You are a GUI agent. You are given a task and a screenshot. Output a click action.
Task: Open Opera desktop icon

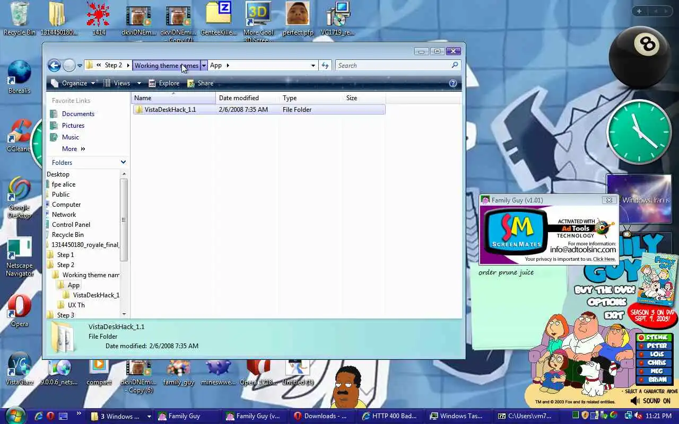[20, 311]
